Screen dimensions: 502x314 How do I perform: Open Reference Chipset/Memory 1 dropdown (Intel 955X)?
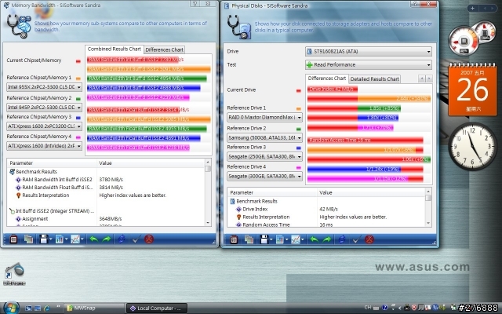44,87
